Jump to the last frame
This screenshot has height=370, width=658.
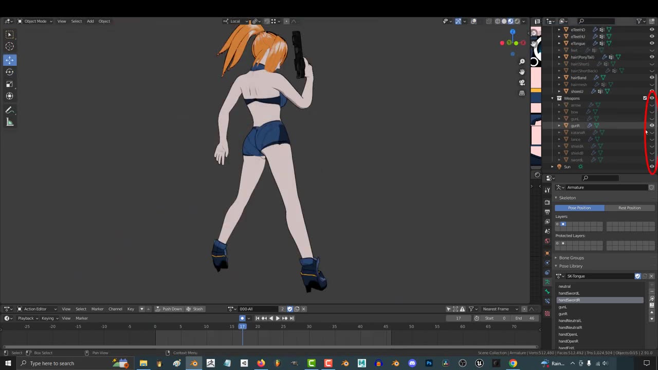(291, 318)
